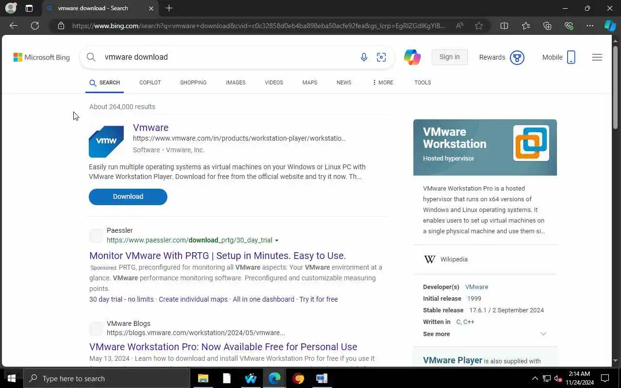The image size is (621, 388).
Task: Switch to the VIDEOS tab
Action: pyautogui.click(x=274, y=82)
